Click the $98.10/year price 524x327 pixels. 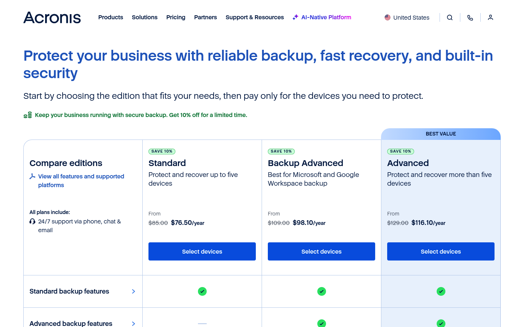(309, 223)
